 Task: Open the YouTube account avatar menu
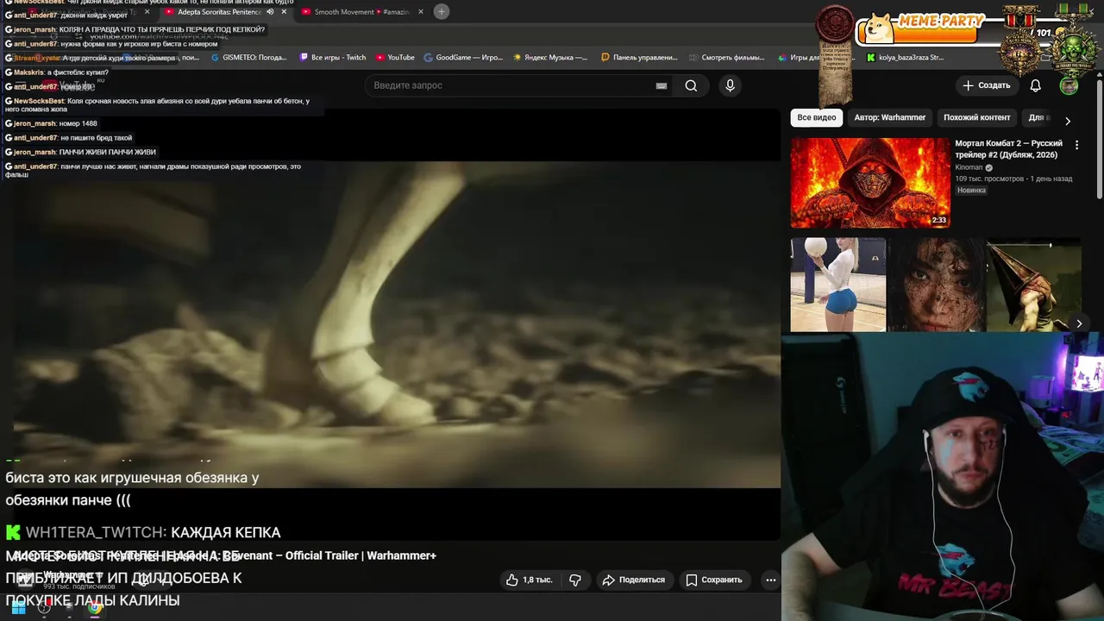pyautogui.click(x=1069, y=85)
